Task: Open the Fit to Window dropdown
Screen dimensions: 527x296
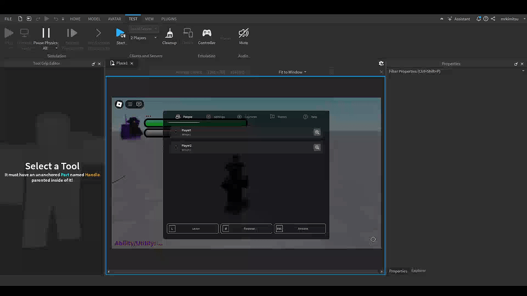Action: pyautogui.click(x=292, y=72)
